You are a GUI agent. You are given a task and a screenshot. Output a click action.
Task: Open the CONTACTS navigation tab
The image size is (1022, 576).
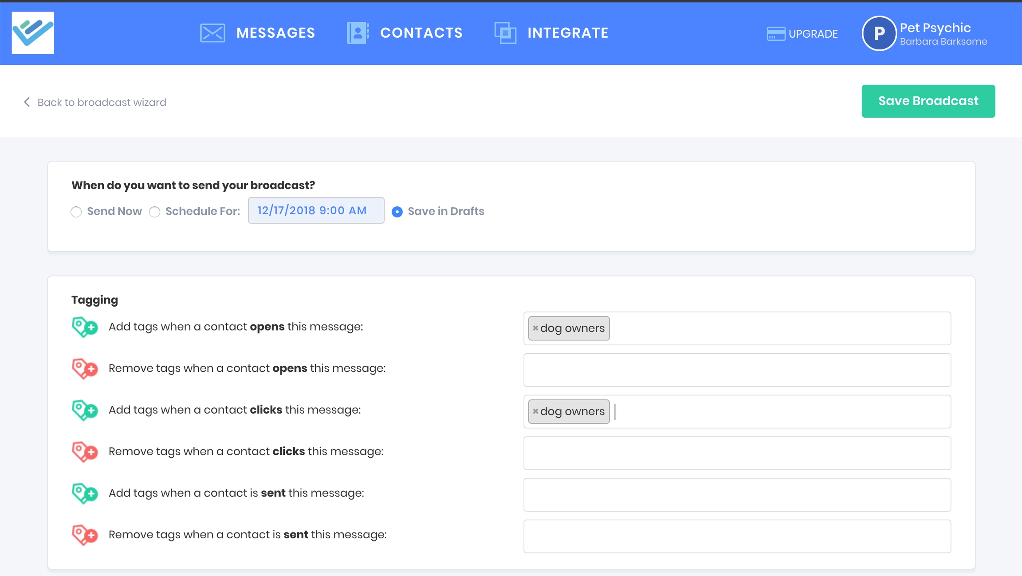click(421, 33)
